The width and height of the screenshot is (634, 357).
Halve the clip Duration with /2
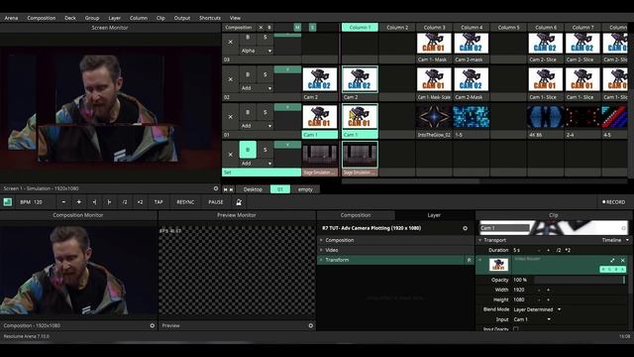pyautogui.click(x=559, y=250)
